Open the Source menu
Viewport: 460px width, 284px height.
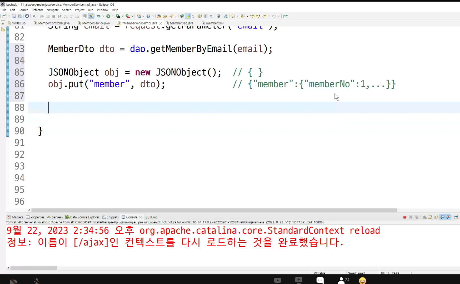click(x=23, y=10)
